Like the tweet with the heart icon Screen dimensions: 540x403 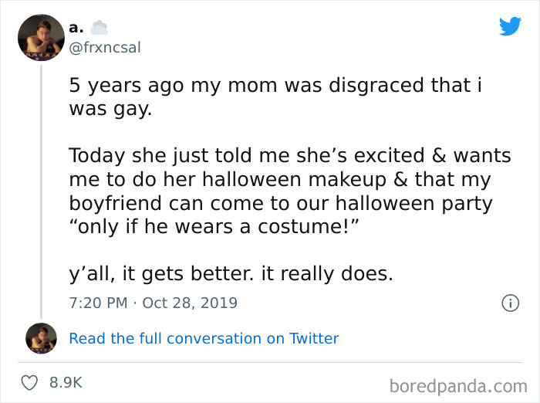[x=30, y=382]
